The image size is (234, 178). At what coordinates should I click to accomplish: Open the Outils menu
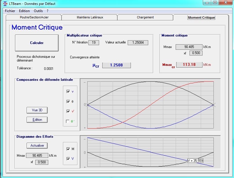tap(38, 11)
